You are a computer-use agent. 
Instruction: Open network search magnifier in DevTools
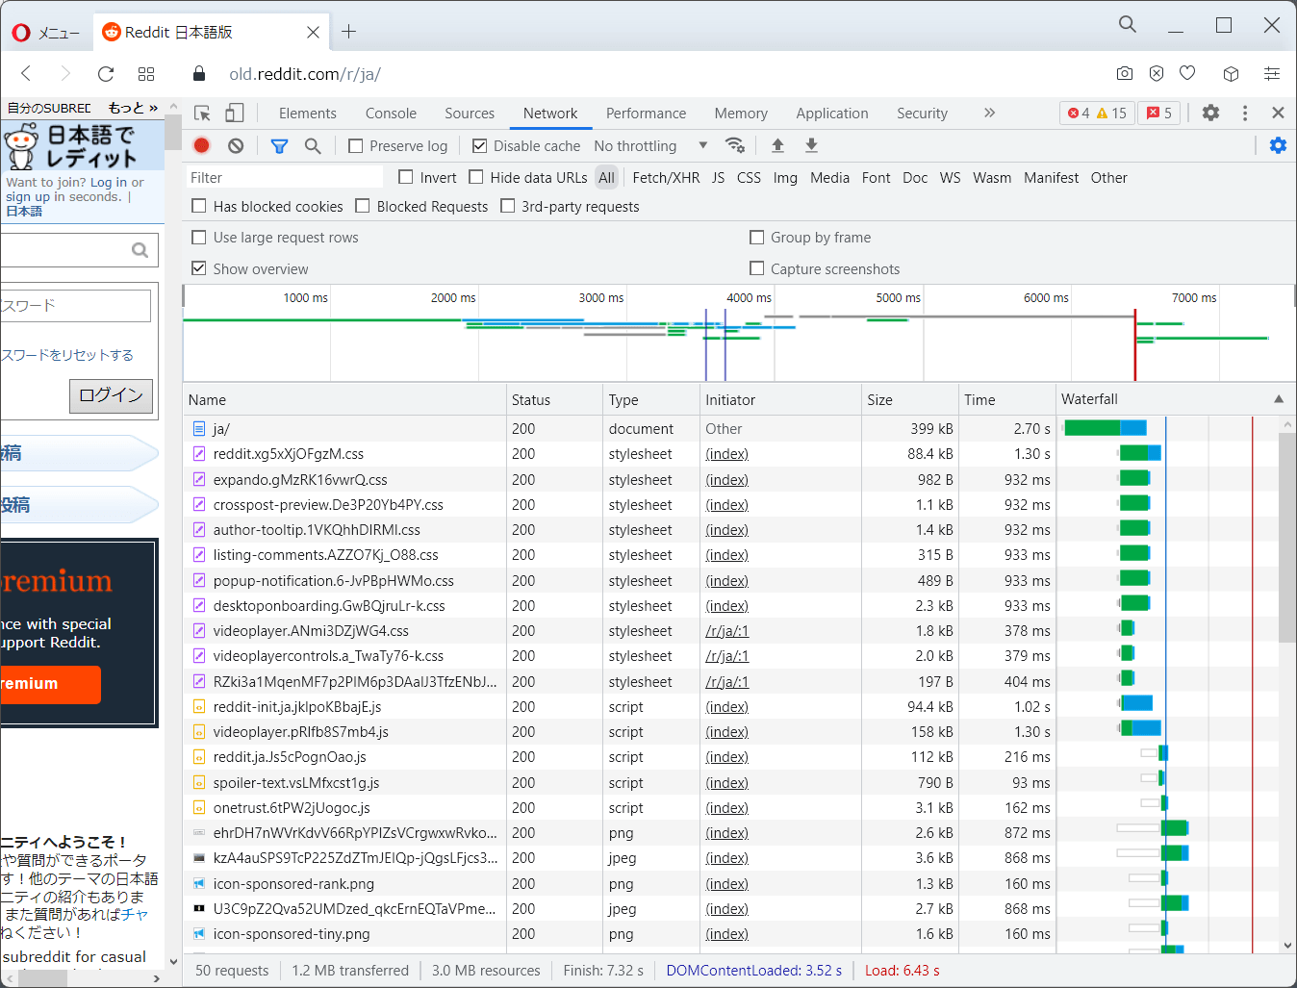coord(313,146)
